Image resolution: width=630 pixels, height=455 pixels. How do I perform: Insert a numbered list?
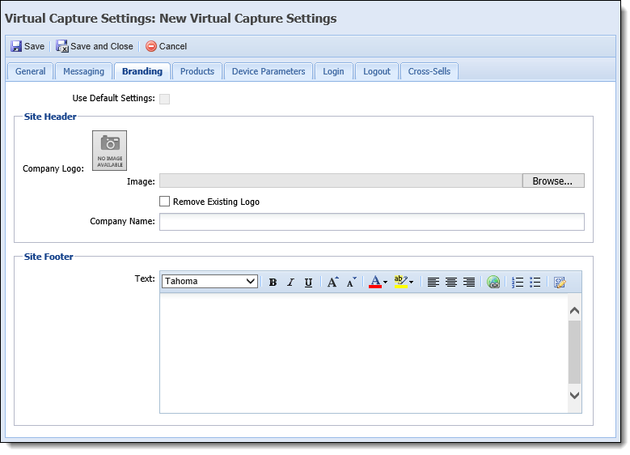[518, 283]
